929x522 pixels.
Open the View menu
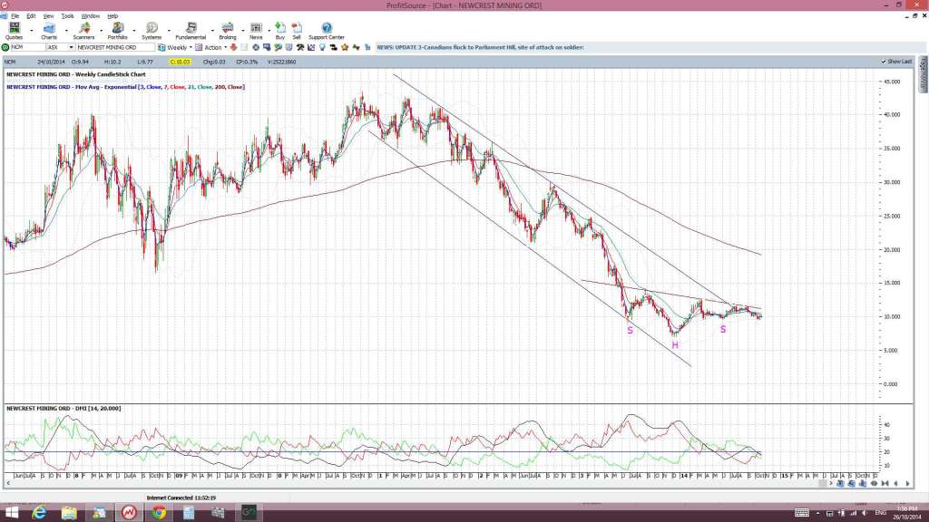pyautogui.click(x=49, y=16)
